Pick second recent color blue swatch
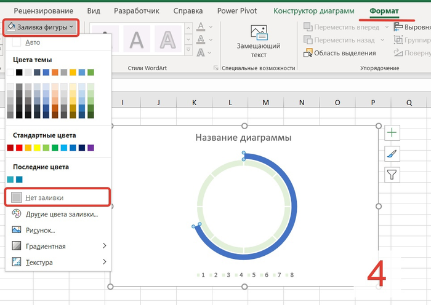Image resolution: width=431 pixels, height=305 pixels. (x=19, y=180)
